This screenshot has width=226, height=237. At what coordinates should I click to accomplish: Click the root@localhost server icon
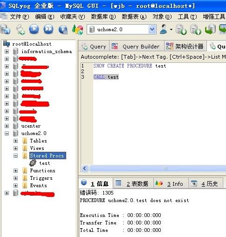(7, 44)
